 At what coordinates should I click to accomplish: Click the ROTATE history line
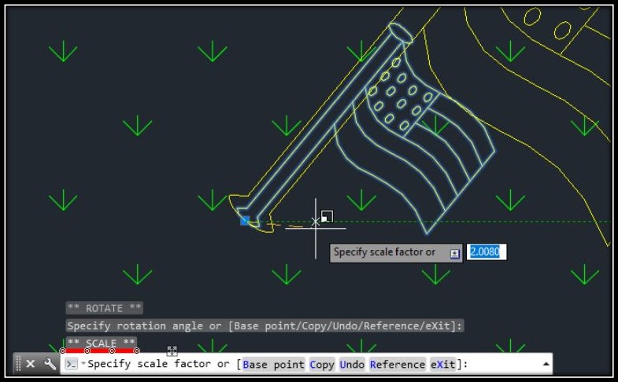coord(104,308)
